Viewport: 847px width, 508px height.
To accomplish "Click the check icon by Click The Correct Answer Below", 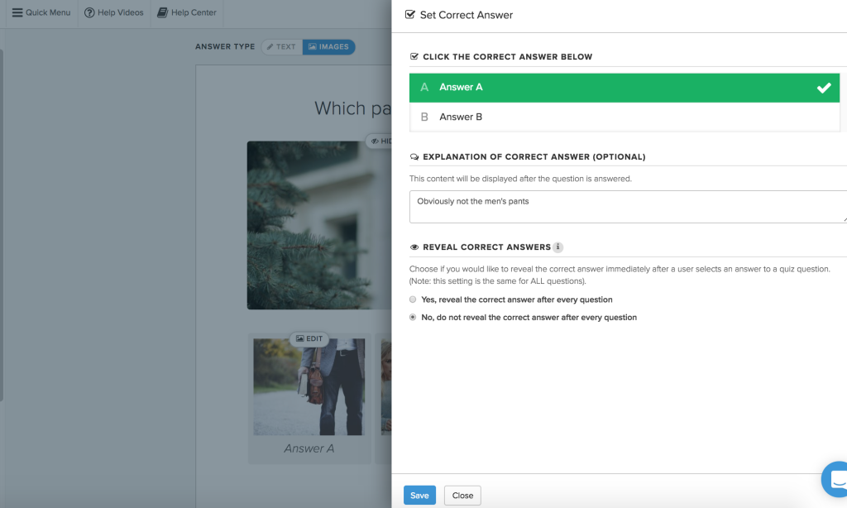I will [414, 57].
